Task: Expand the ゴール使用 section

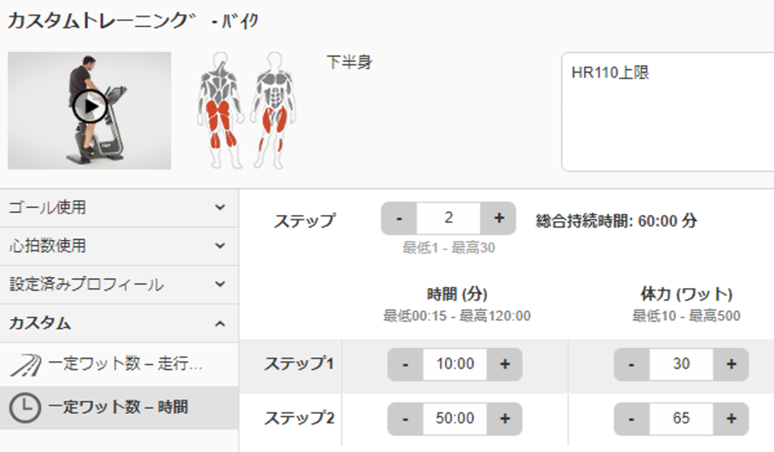Action: pyautogui.click(x=119, y=207)
